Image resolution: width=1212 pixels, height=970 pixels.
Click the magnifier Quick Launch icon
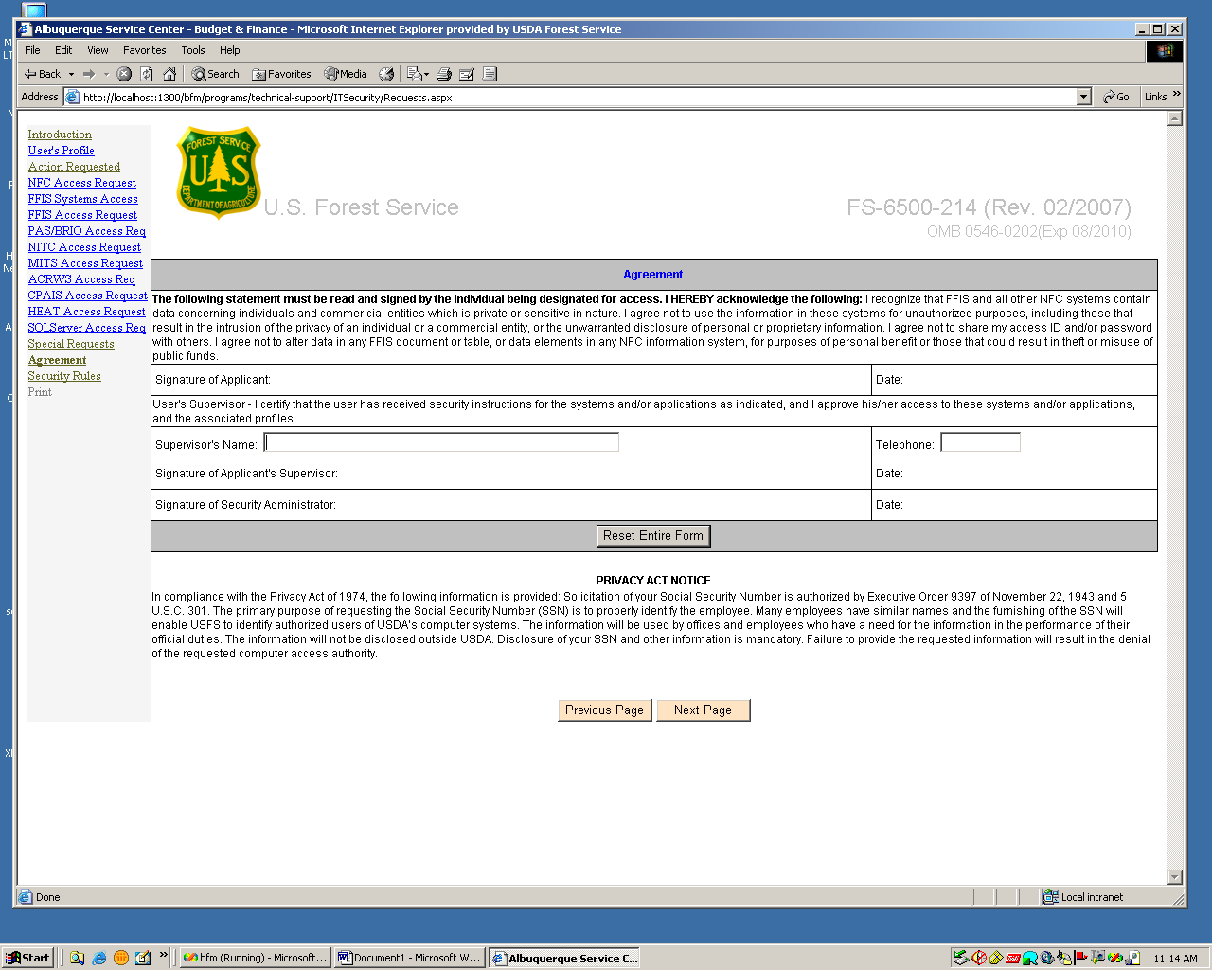[x=78, y=958]
